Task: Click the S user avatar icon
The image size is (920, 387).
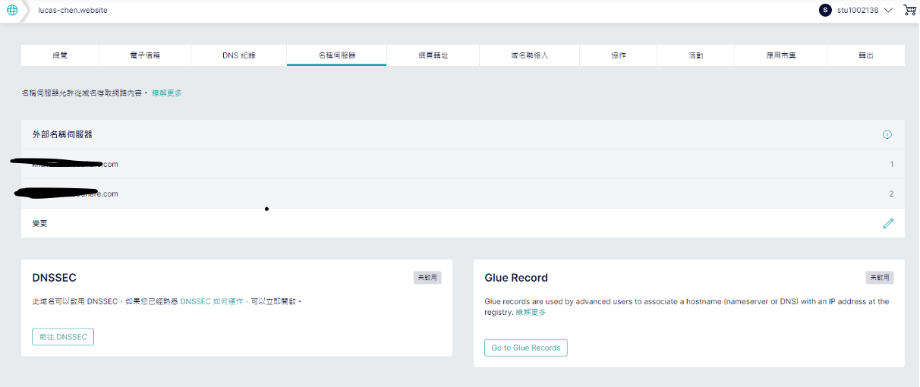Action: point(825,10)
